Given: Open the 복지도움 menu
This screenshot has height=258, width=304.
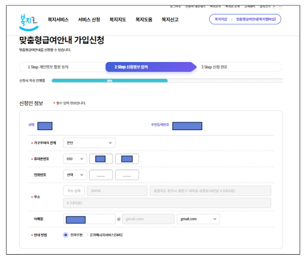Looking at the screenshot, I should (x=144, y=20).
